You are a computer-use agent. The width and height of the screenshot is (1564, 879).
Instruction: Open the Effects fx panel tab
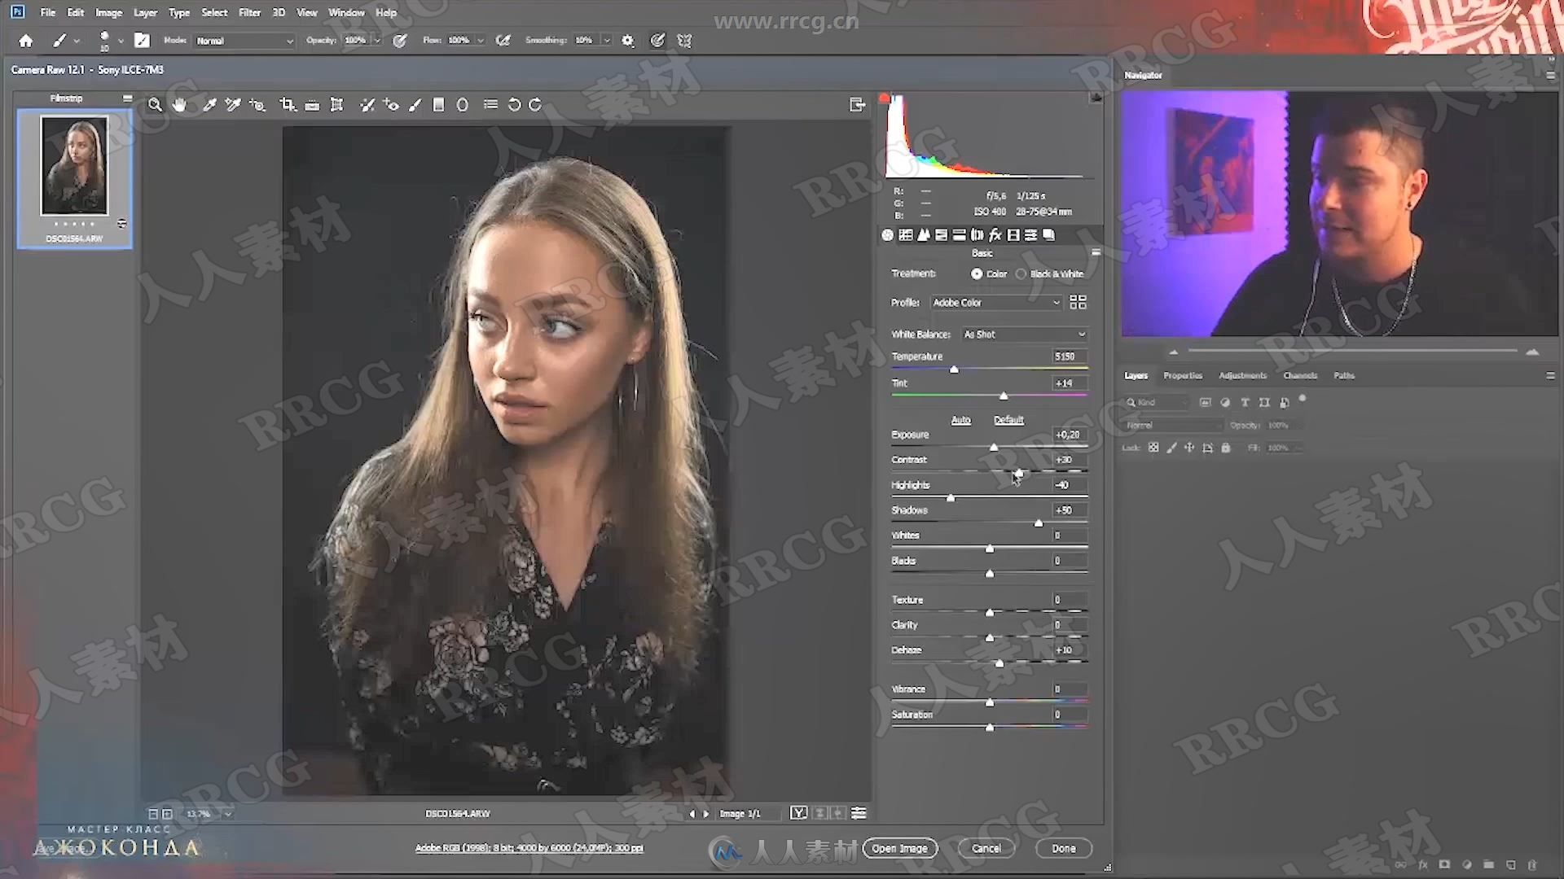click(x=995, y=235)
